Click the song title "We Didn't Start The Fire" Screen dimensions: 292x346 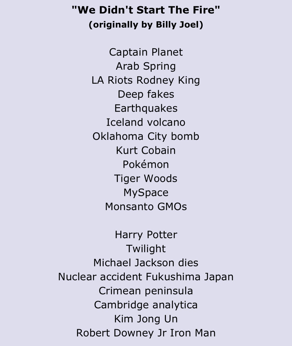point(146,10)
